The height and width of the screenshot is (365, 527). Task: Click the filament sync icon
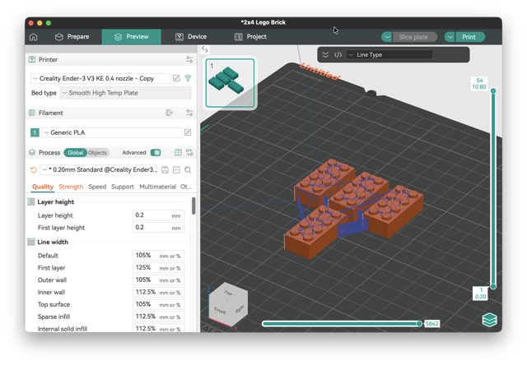pyautogui.click(x=170, y=113)
